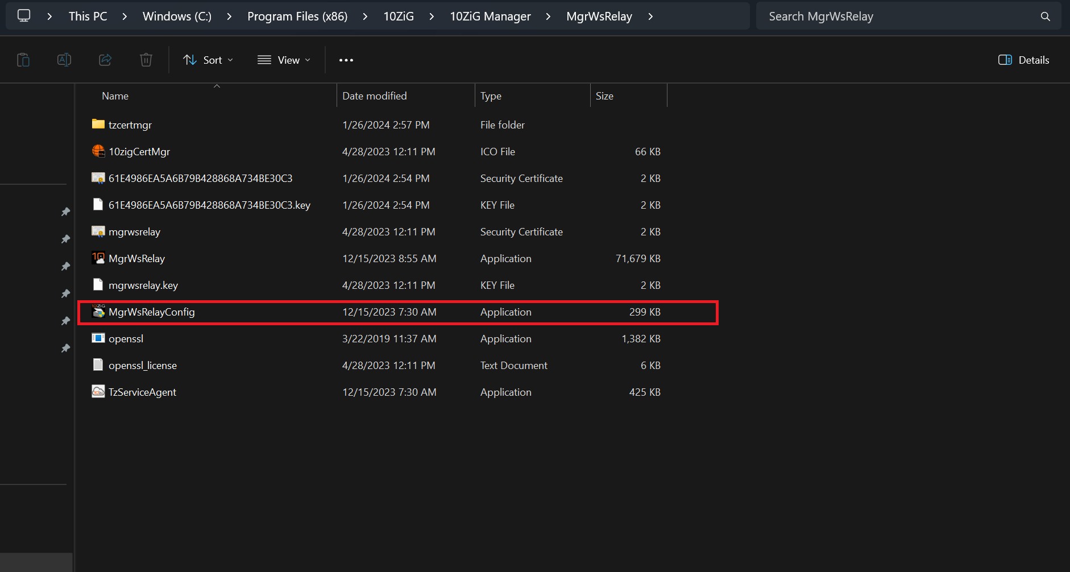Click the Rename icon in toolbar

pos(64,60)
